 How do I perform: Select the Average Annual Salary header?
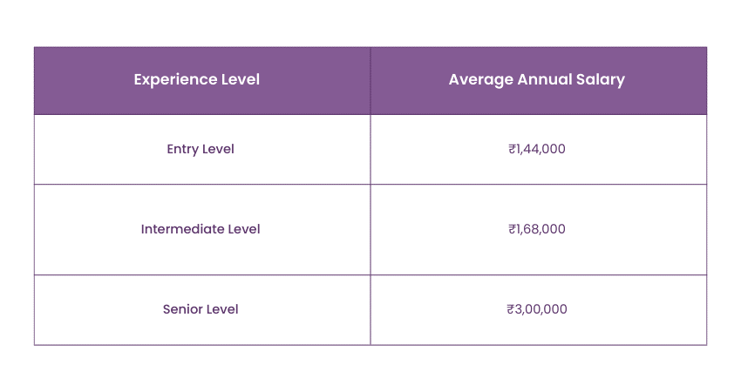[536, 79]
